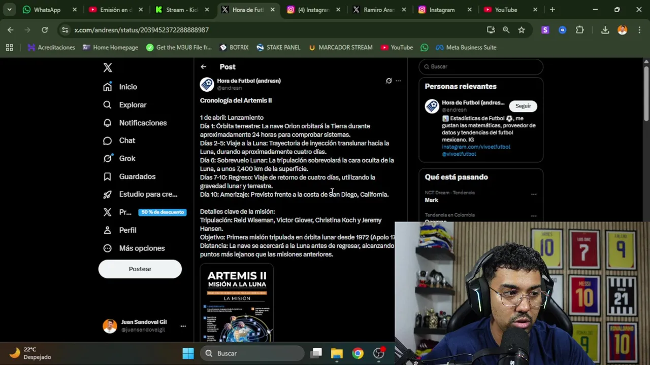Screen dimensions: 650x365
Task: Bookmark this page with star
Action: click(522, 30)
